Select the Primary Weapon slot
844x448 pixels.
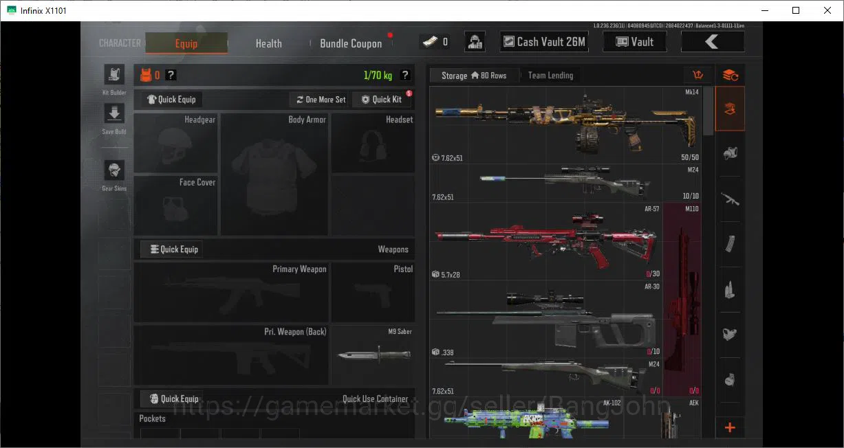coord(231,292)
